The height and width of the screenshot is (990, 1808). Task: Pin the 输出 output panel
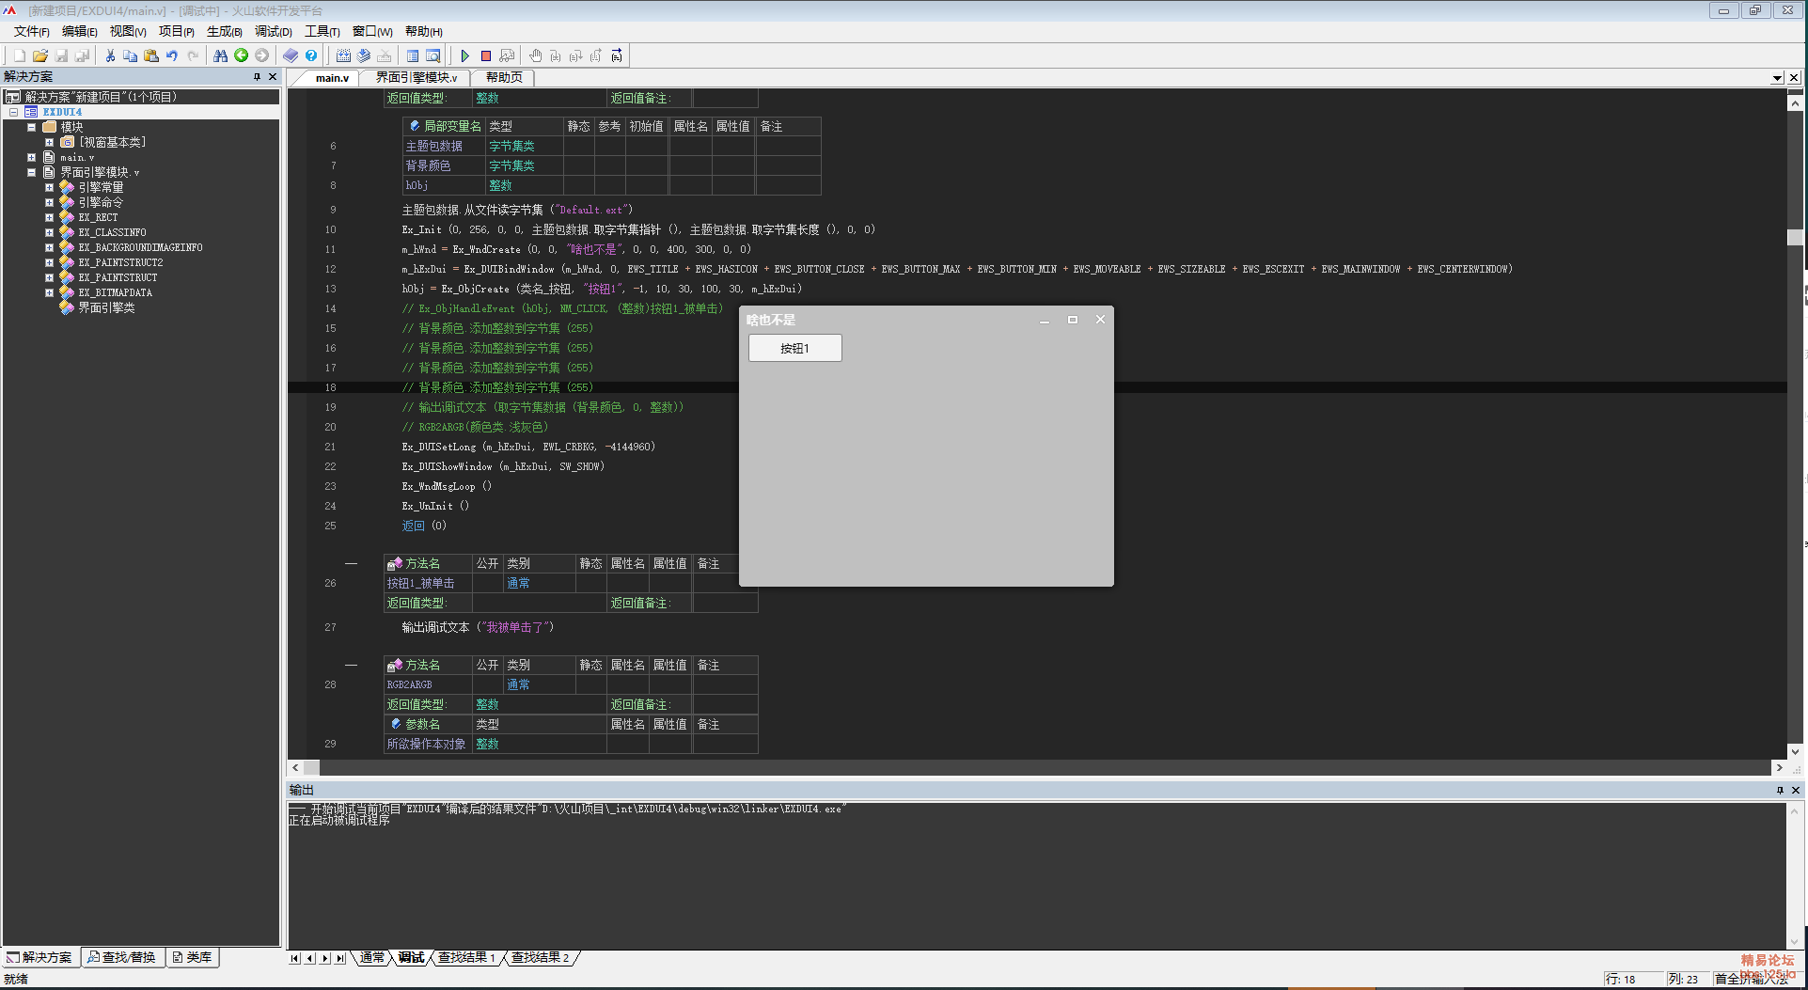tap(1780, 790)
